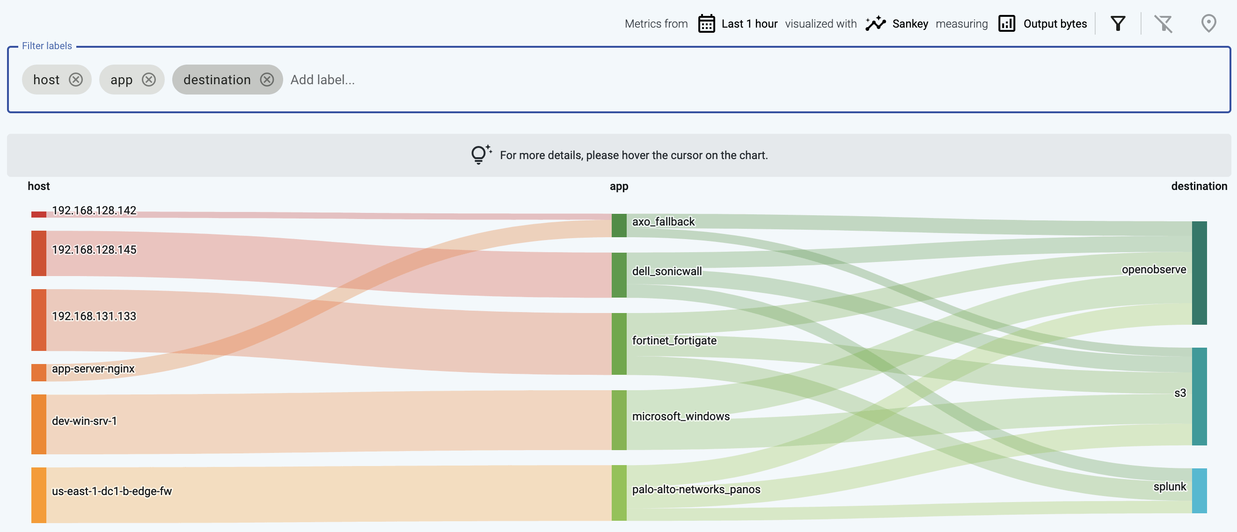Open the Last 1 hour time selector
This screenshot has height=532, width=1237.
749,24
